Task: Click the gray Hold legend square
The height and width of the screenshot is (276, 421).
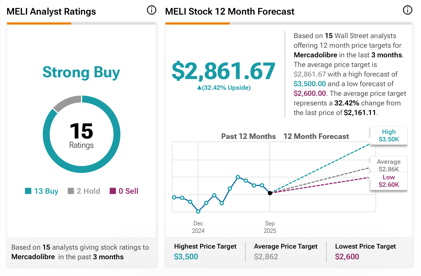Action: coord(71,191)
